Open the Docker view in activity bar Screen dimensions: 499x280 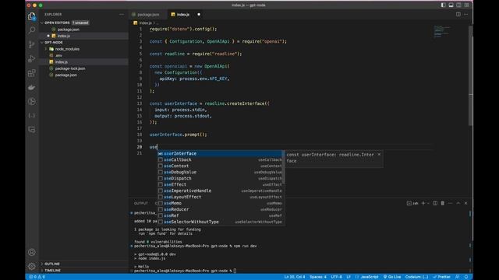coord(32,87)
